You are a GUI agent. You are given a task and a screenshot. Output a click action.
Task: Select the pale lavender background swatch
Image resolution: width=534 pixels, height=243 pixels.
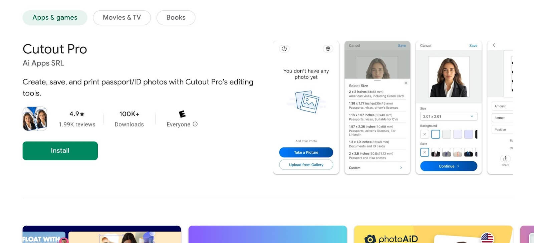pos(458,135)
